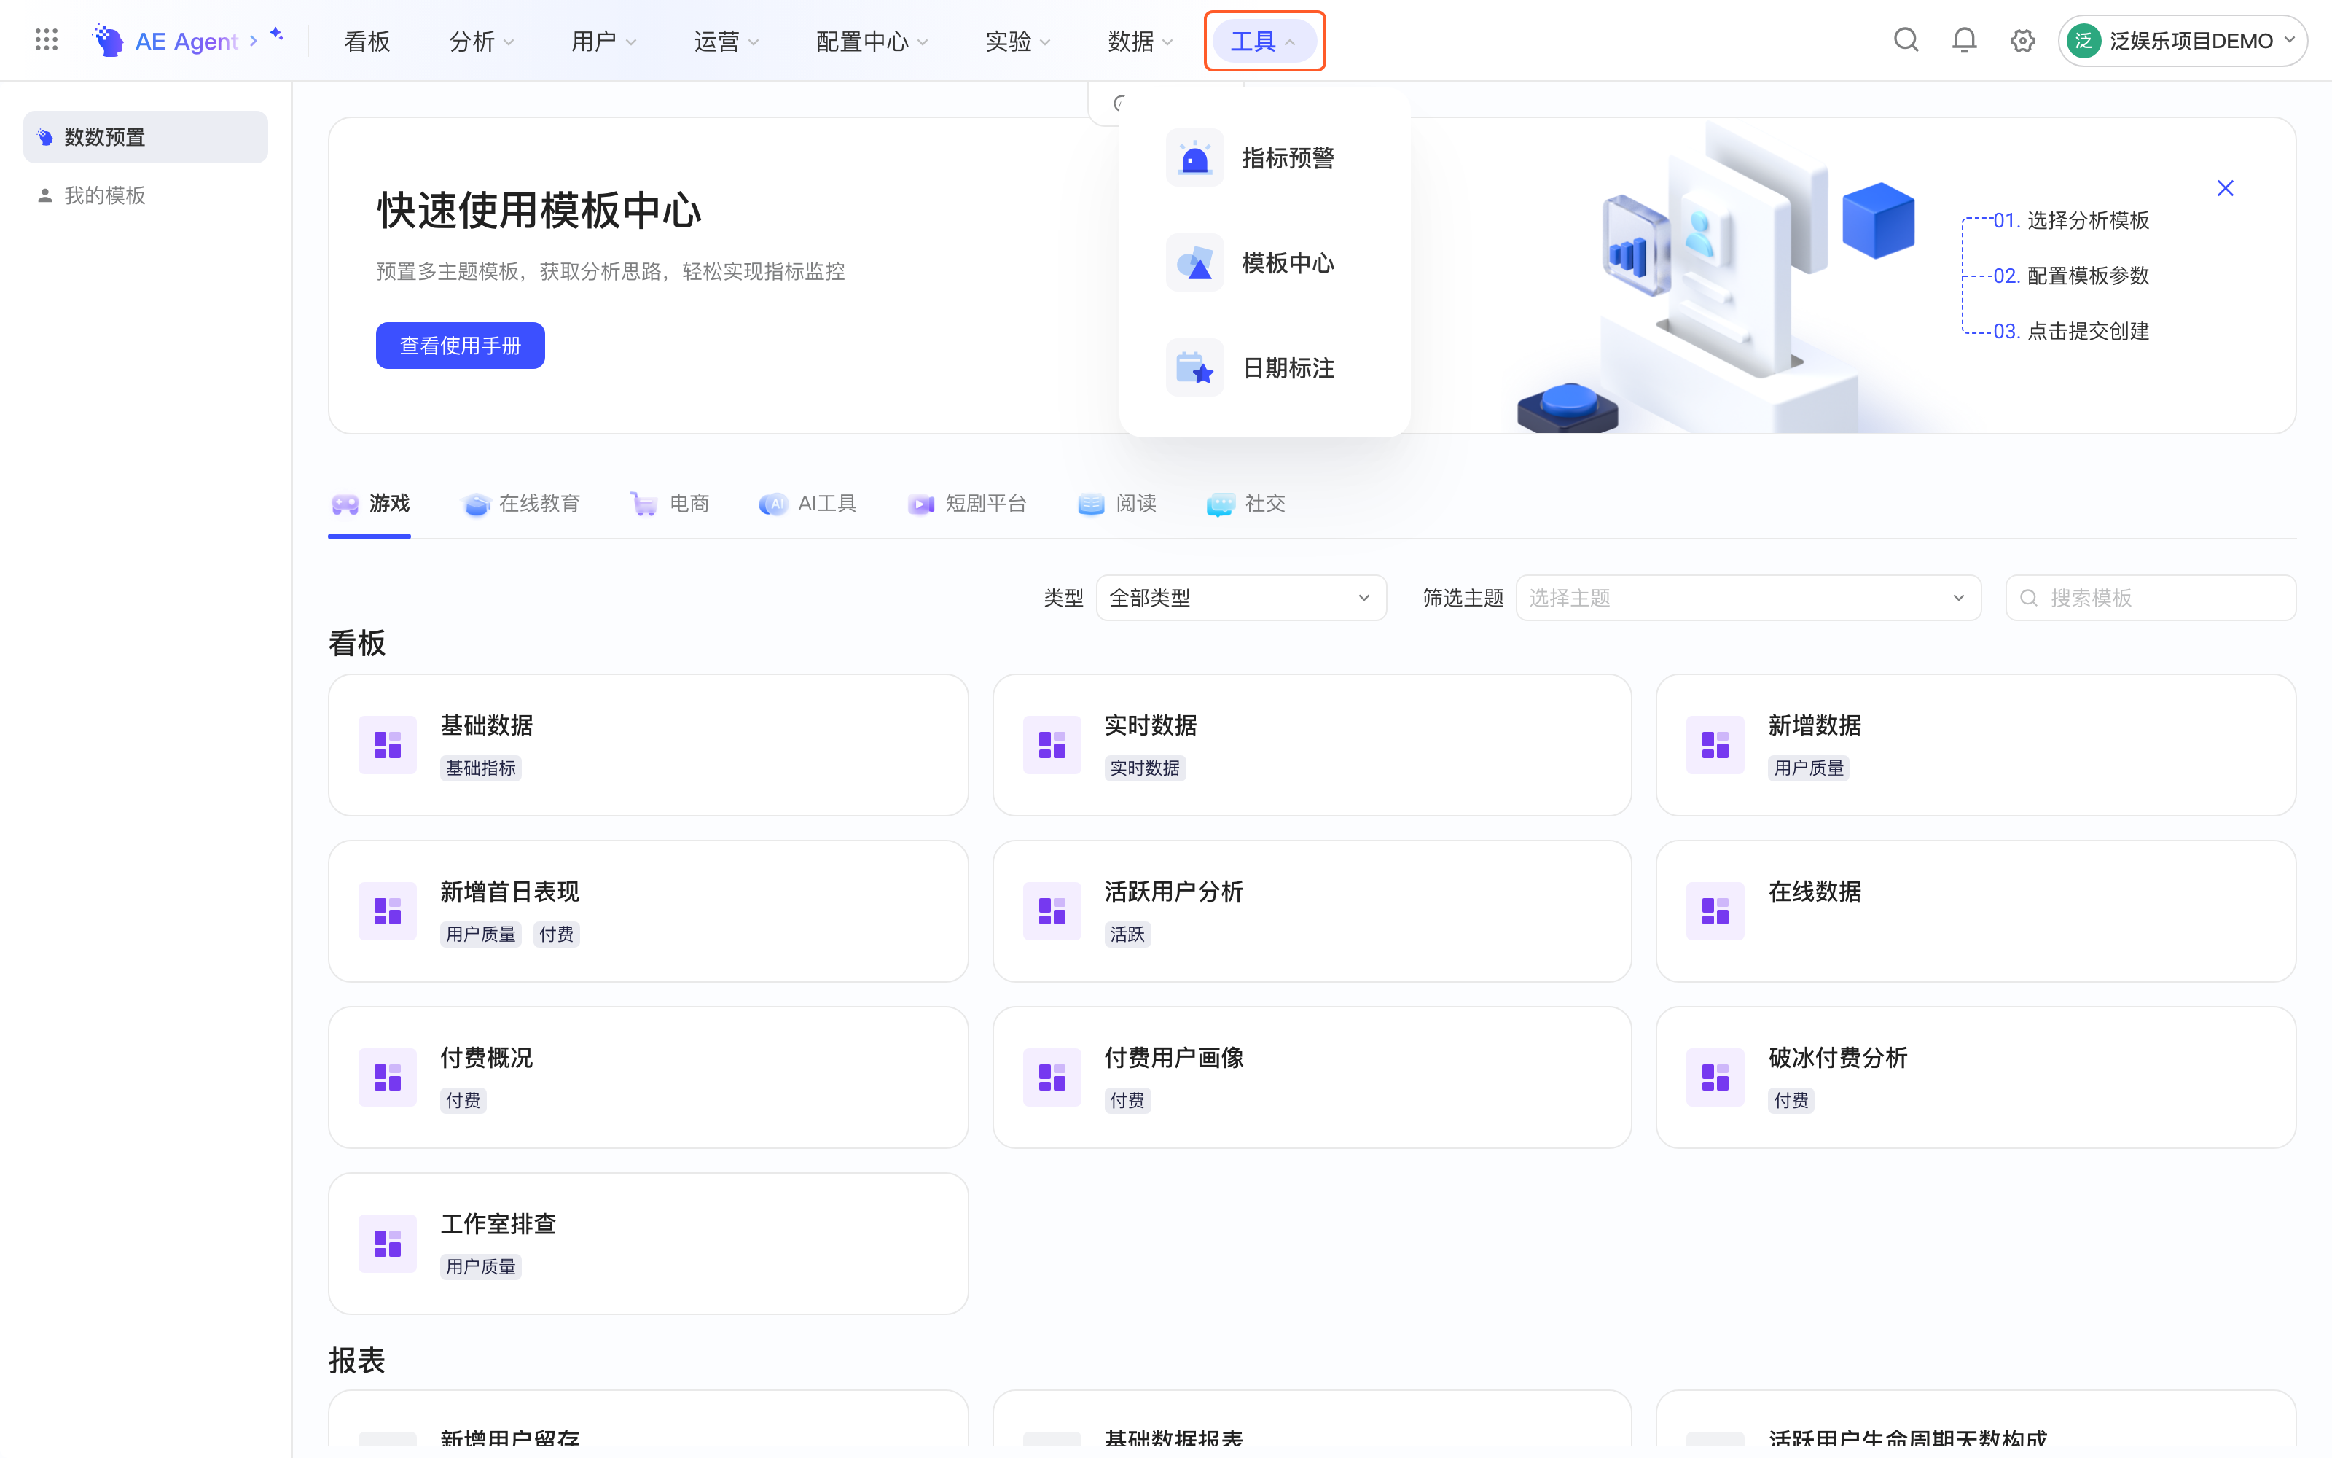The image size is (2332, 1458).
Task: Open the app grid launcher icon
Action: pyautogui.click(x=46, y=41)
